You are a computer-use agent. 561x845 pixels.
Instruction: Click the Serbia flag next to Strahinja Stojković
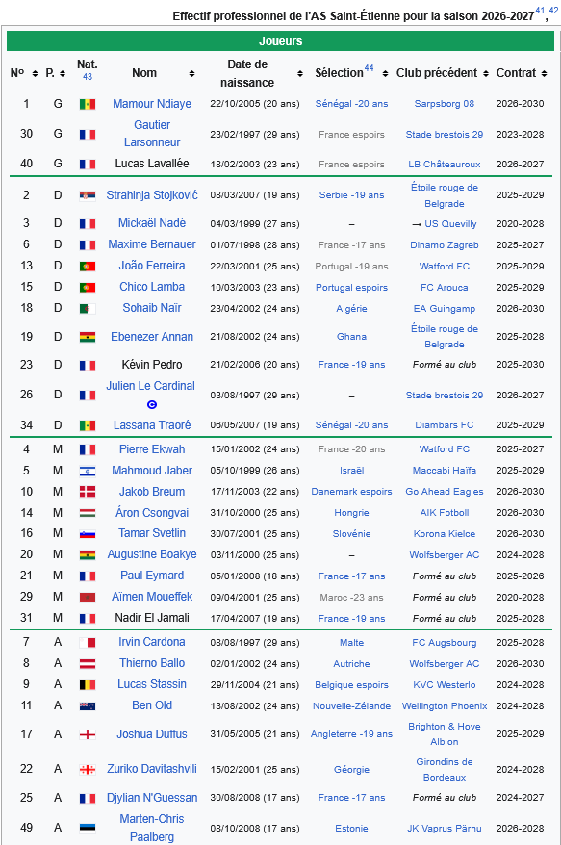pyautogui.click(x=88, y=195)
